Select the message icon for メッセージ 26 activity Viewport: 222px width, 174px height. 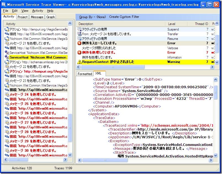click(7, 113)
